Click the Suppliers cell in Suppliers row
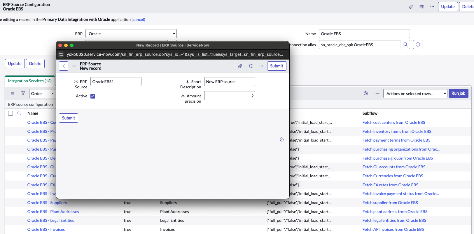This screenshot has width=474, height=234. click(168, 203)
